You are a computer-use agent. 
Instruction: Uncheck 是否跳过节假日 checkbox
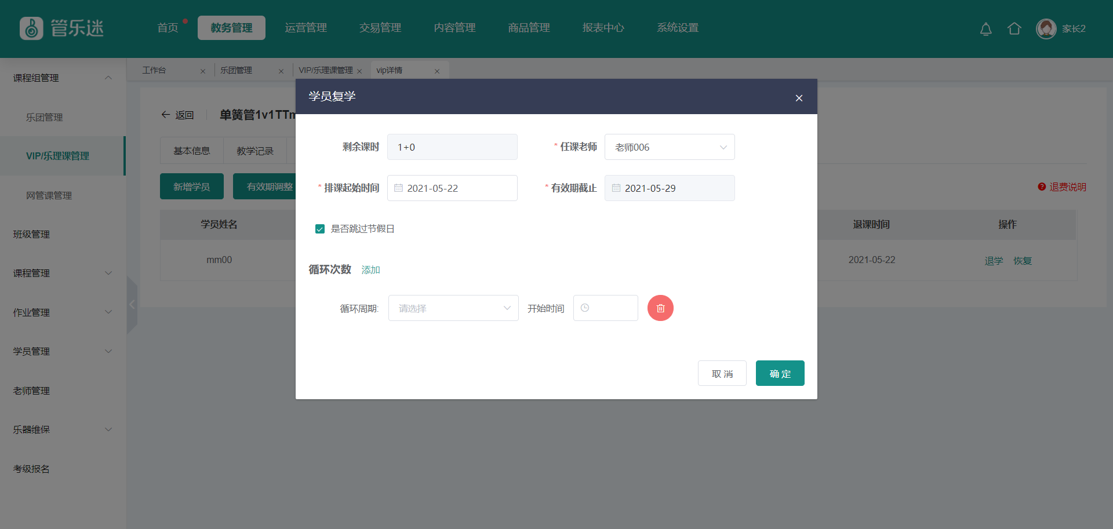(320, 229)
